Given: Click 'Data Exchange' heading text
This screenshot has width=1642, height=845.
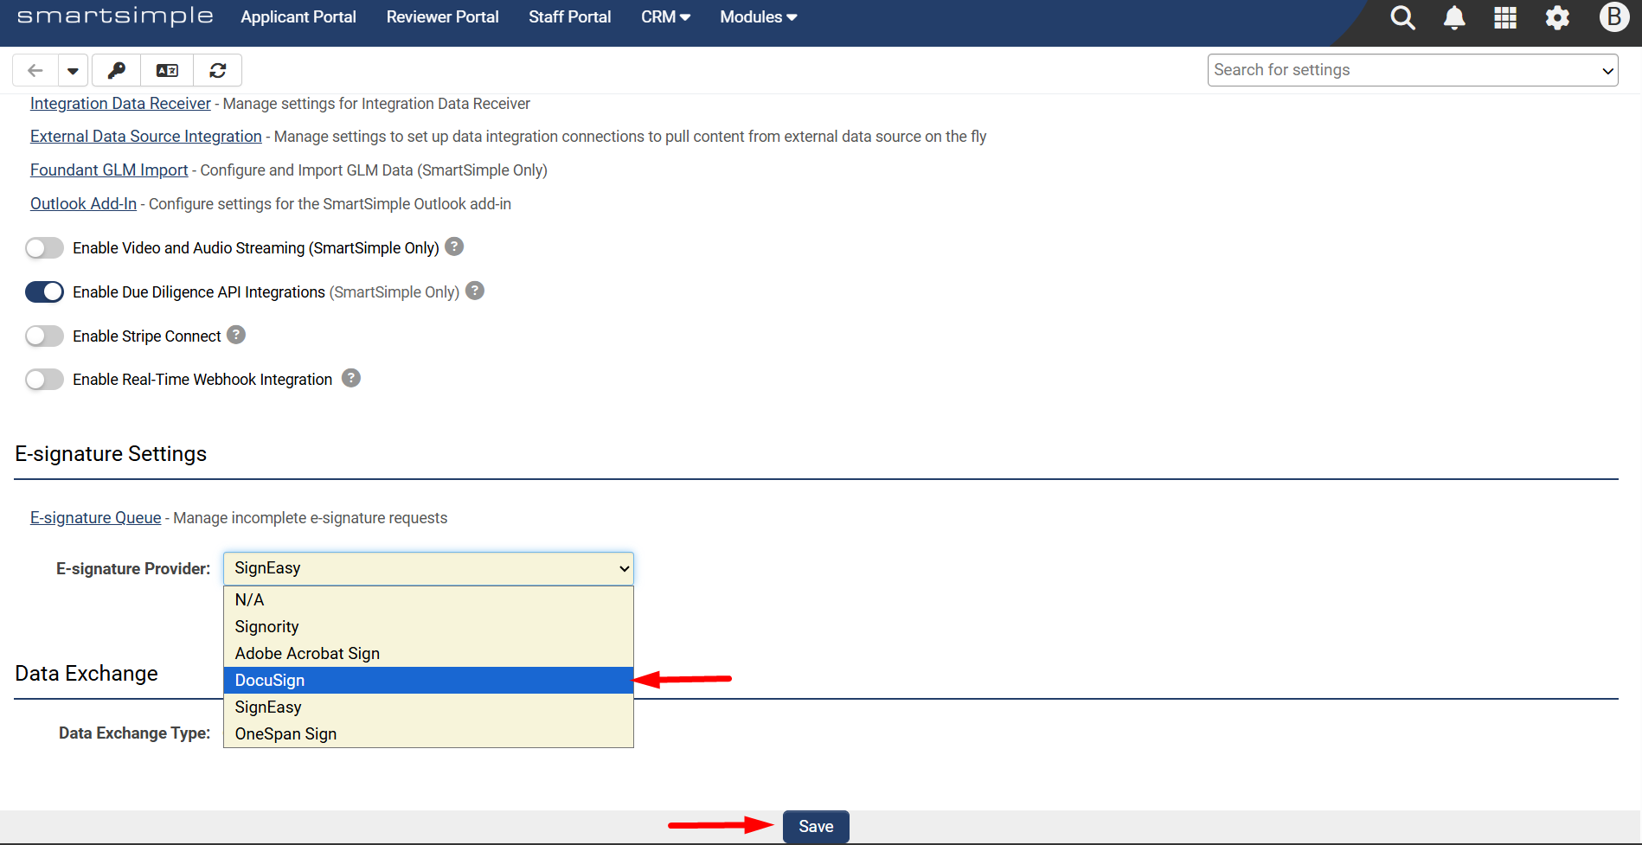Looking at the screenshot, I should click(x=87, y=674).
